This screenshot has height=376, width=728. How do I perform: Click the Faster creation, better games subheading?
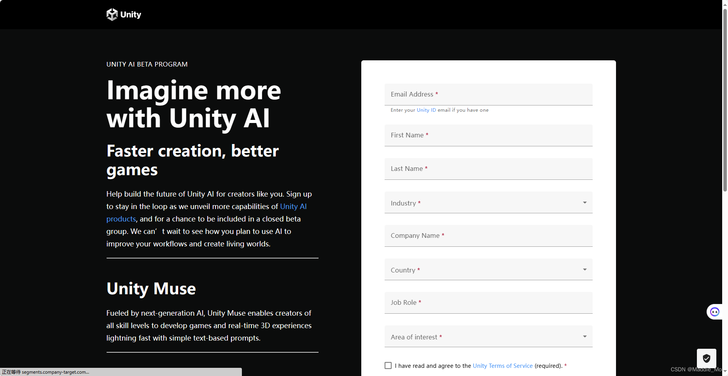(192, 160)
